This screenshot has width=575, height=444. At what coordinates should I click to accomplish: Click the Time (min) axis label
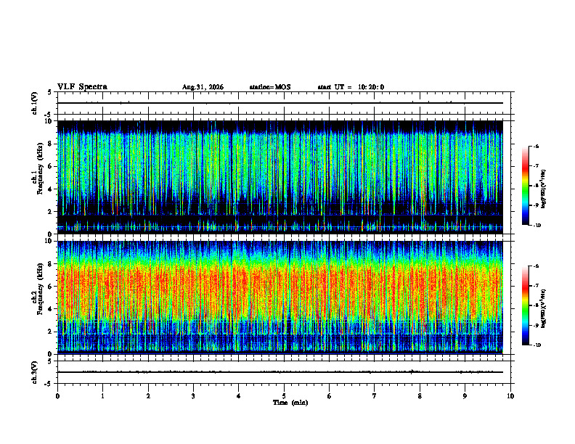click(290, 403)
